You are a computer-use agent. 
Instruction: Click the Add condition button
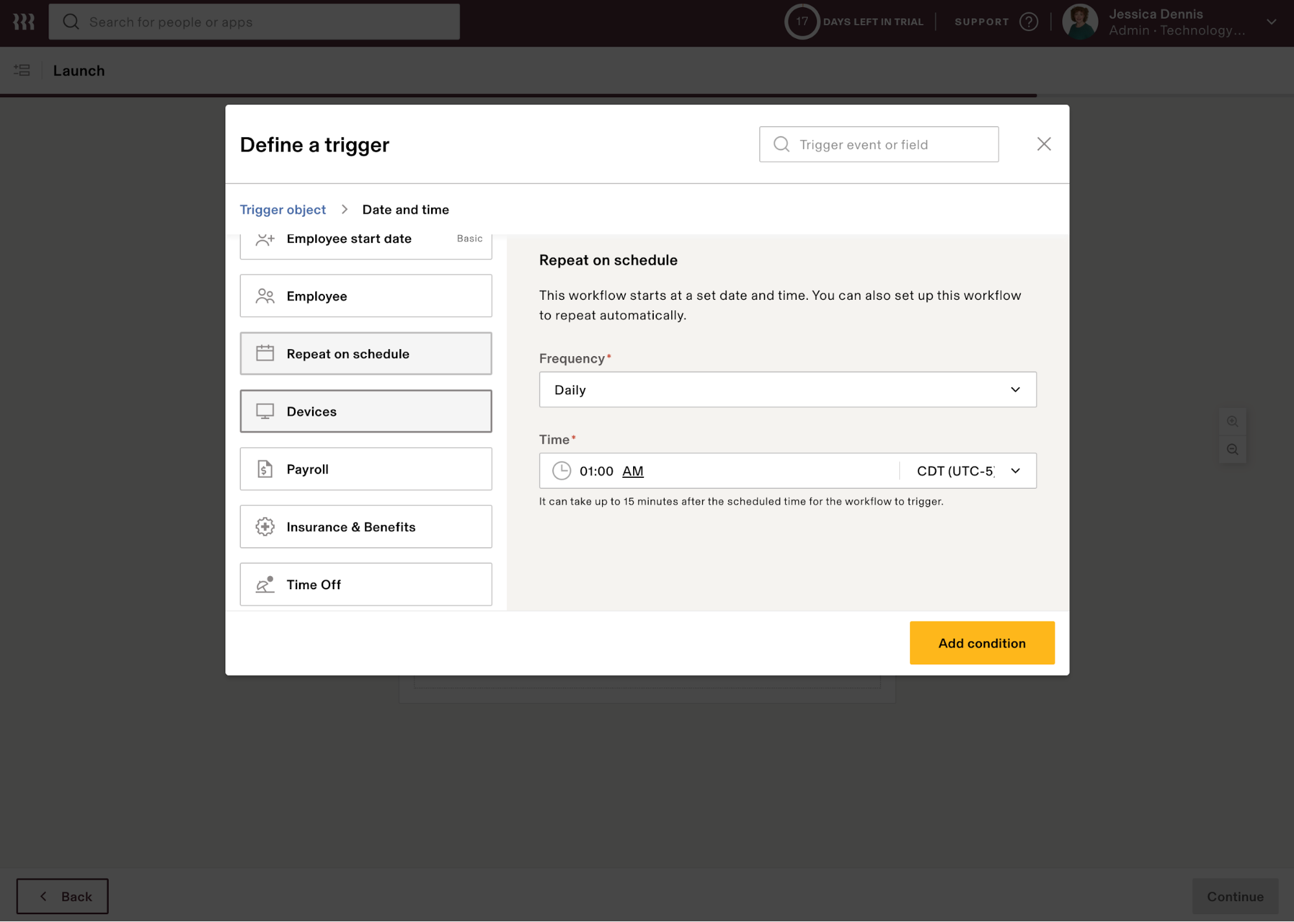982,642
